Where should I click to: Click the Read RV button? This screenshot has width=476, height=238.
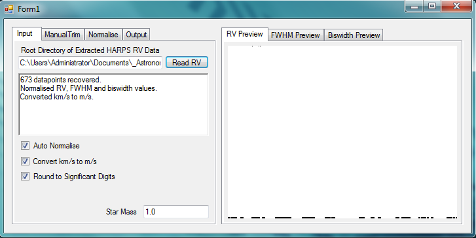click(x=187, y=63)
